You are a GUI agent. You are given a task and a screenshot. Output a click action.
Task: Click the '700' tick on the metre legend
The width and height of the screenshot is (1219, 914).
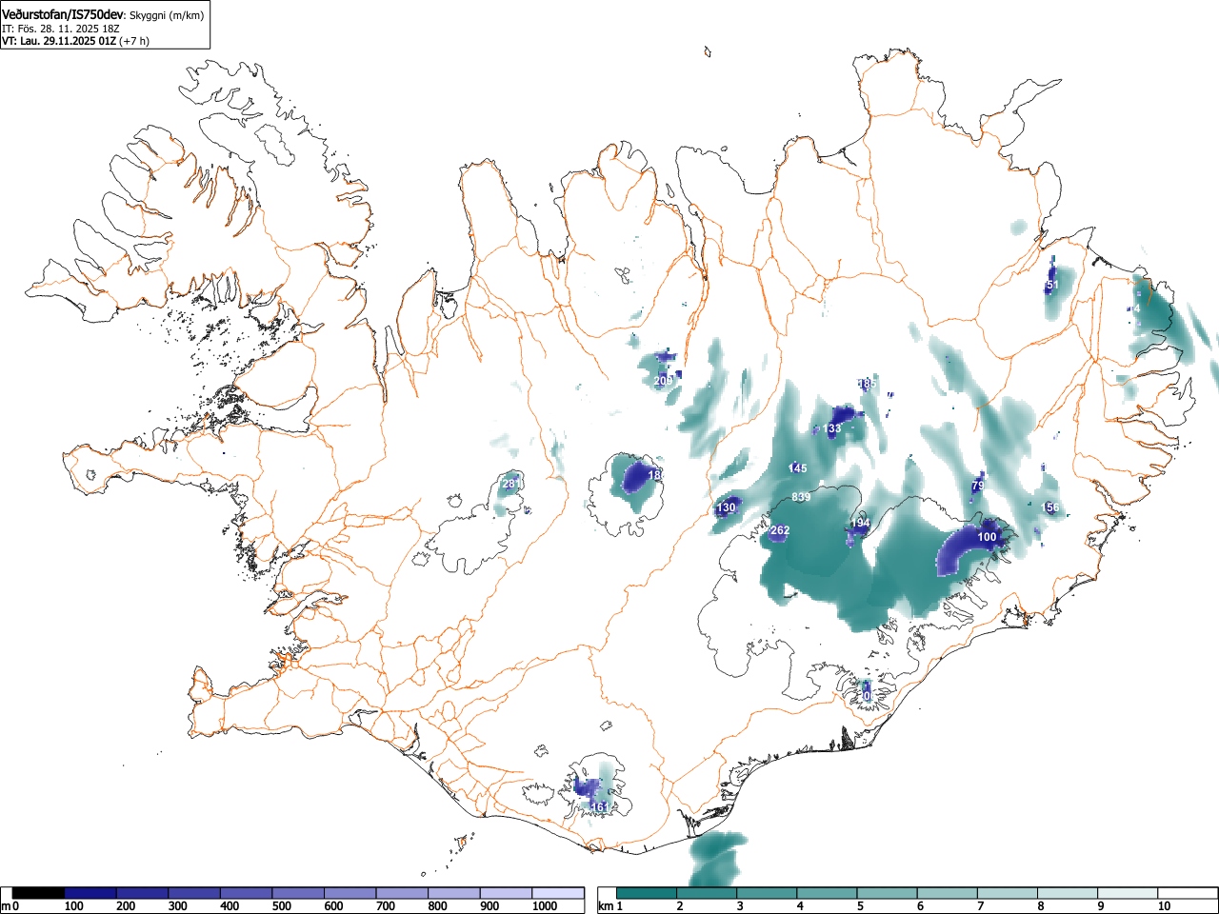click(386, 906)
